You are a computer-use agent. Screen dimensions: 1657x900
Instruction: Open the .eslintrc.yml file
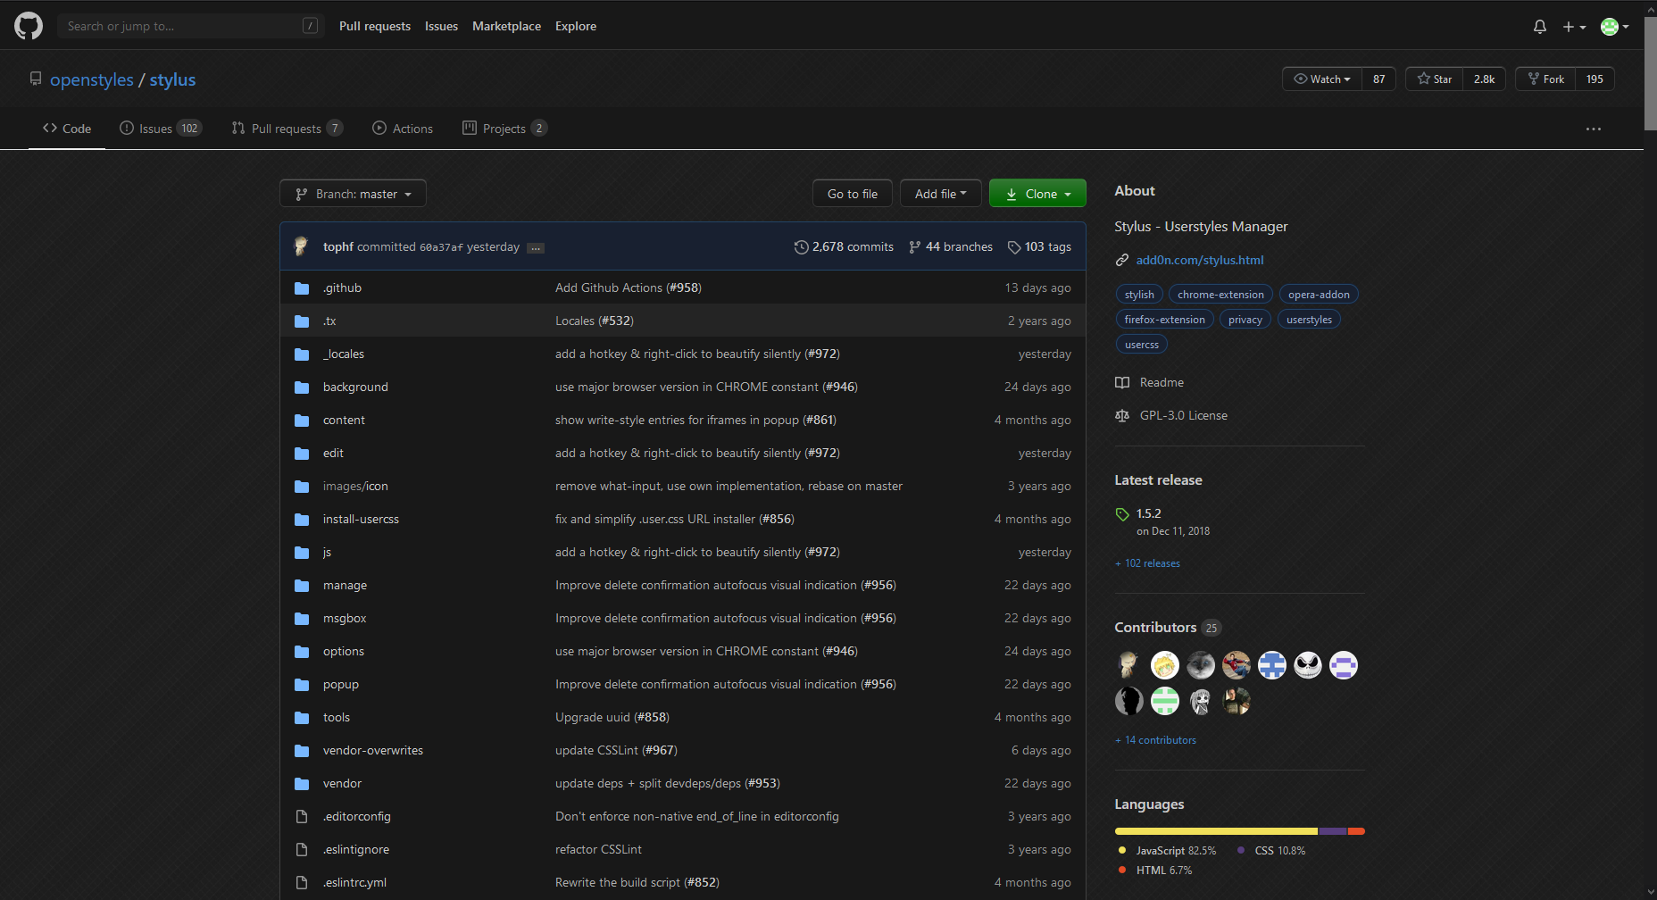tap(354, 882)
